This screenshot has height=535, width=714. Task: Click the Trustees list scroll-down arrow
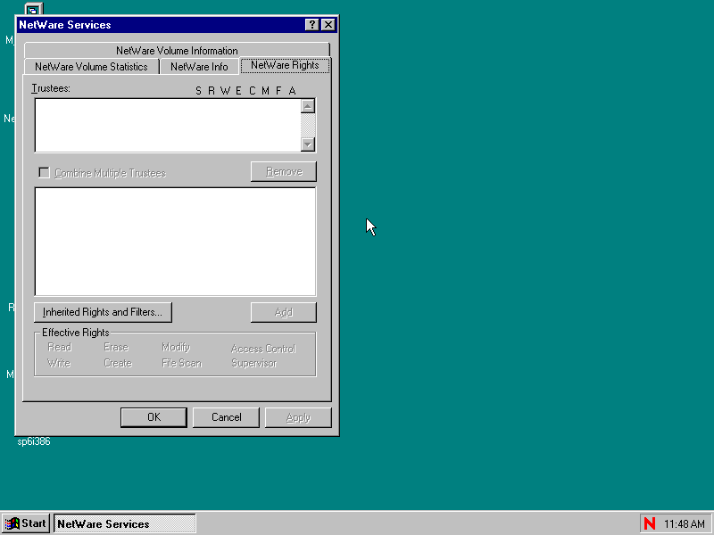pyautogui.click(x=308, y=144)
